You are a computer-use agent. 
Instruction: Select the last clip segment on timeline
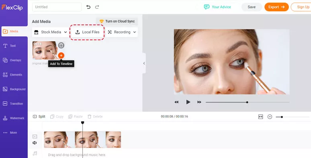(113, 140)
